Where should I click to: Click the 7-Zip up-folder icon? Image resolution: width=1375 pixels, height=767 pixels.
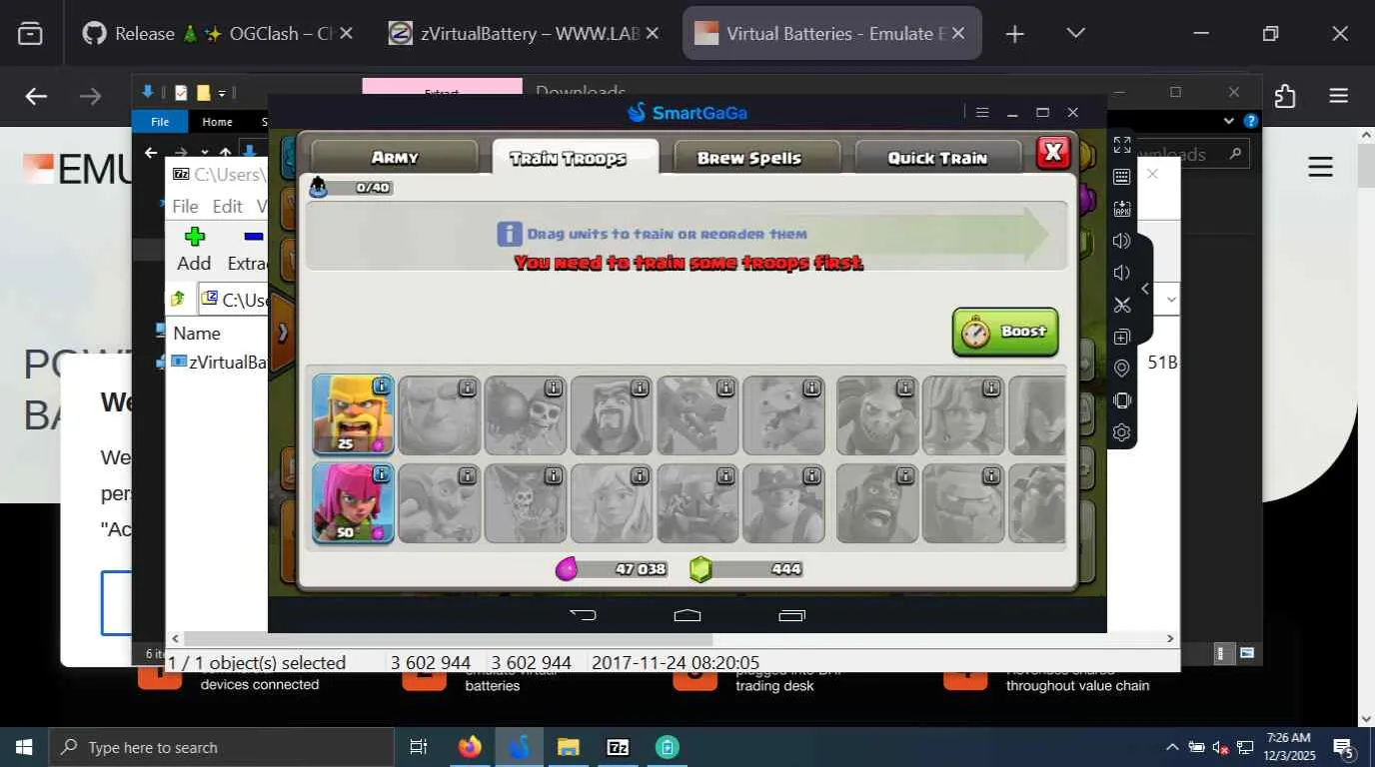[x=178, y=299]
